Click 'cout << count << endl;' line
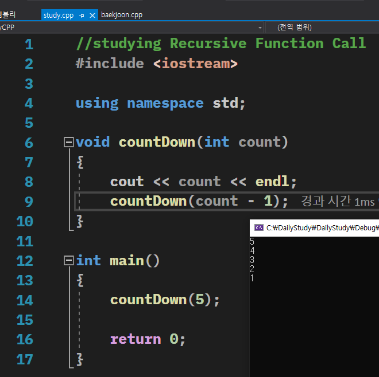Screen dimensions: 379x377 pyautogui.click(x=203, y=182)
